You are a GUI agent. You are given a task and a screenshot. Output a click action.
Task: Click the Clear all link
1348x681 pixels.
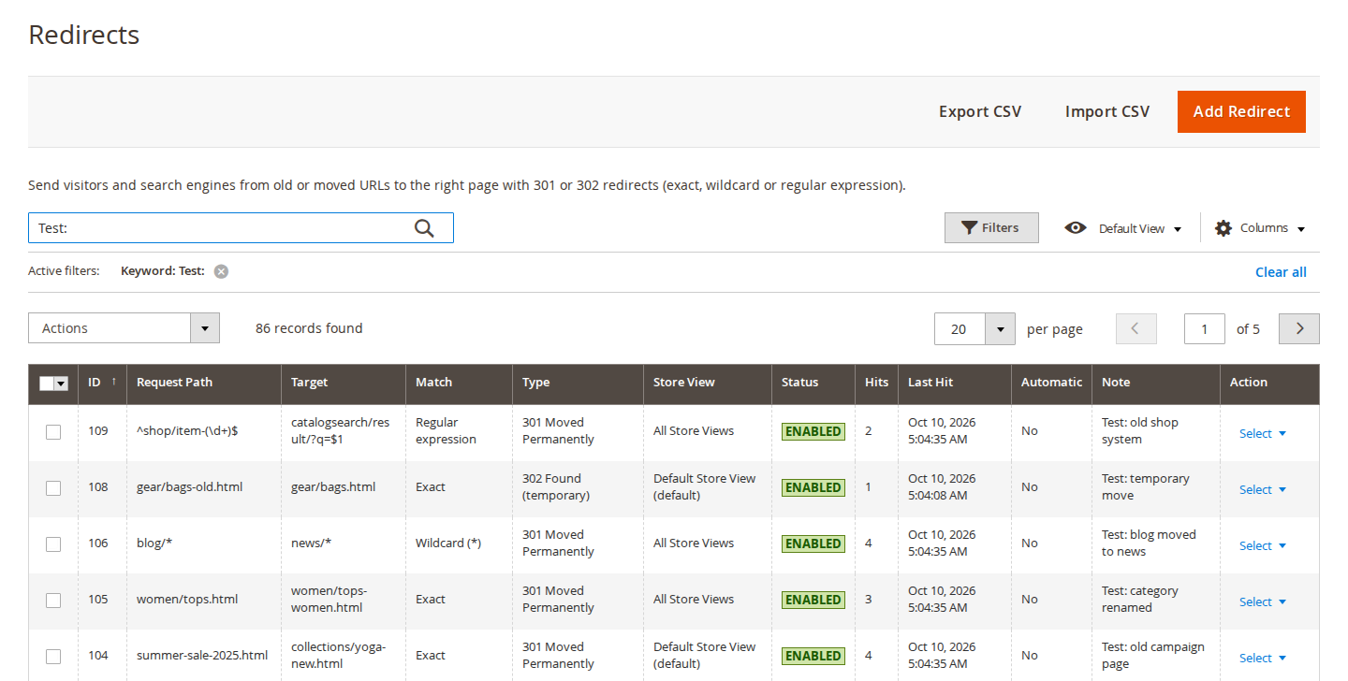tap(1281, 272)
